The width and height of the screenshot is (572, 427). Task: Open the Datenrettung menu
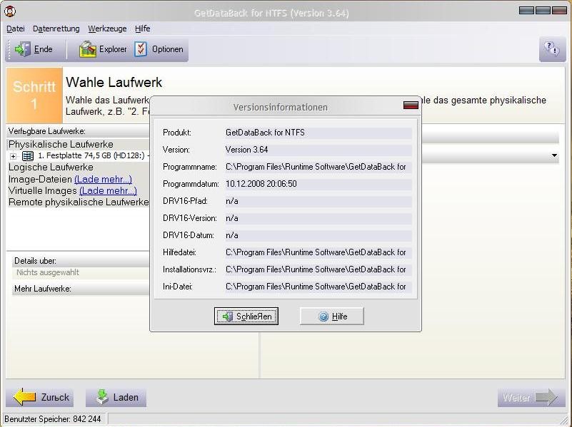tap(56, 29)
